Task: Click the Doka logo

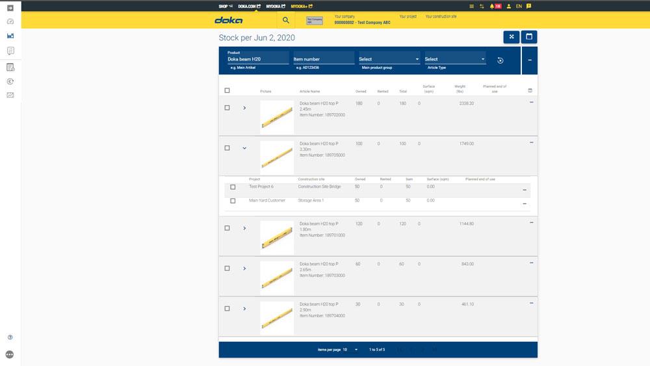Action: click(x=229, y=20)
